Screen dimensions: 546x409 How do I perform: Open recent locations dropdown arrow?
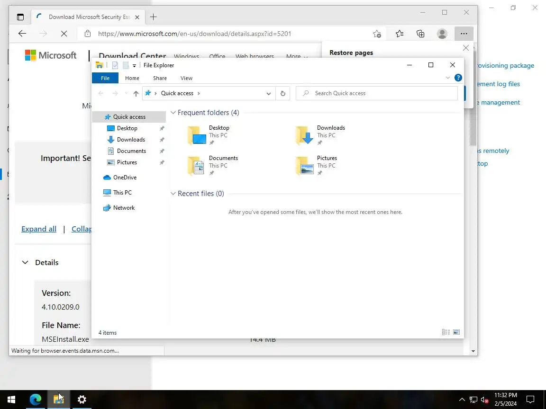(x=126, y=93)
